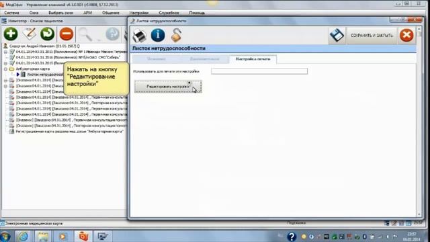Toggle the open padlock icon
The height and width of the screenshot is (242, 430).
(176, 35)
